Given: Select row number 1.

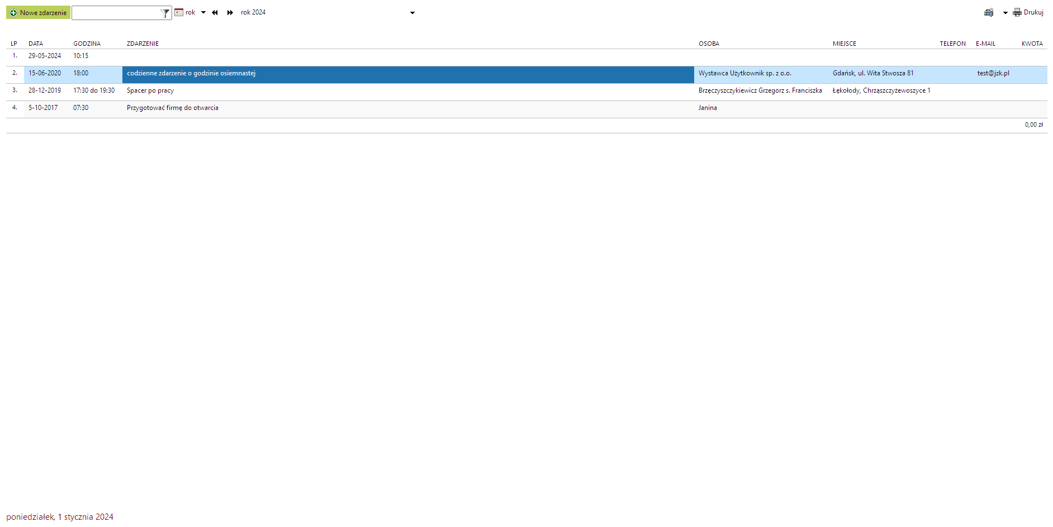Looking at the screenshot, I should pyautogui.click(x=15, y=56).
